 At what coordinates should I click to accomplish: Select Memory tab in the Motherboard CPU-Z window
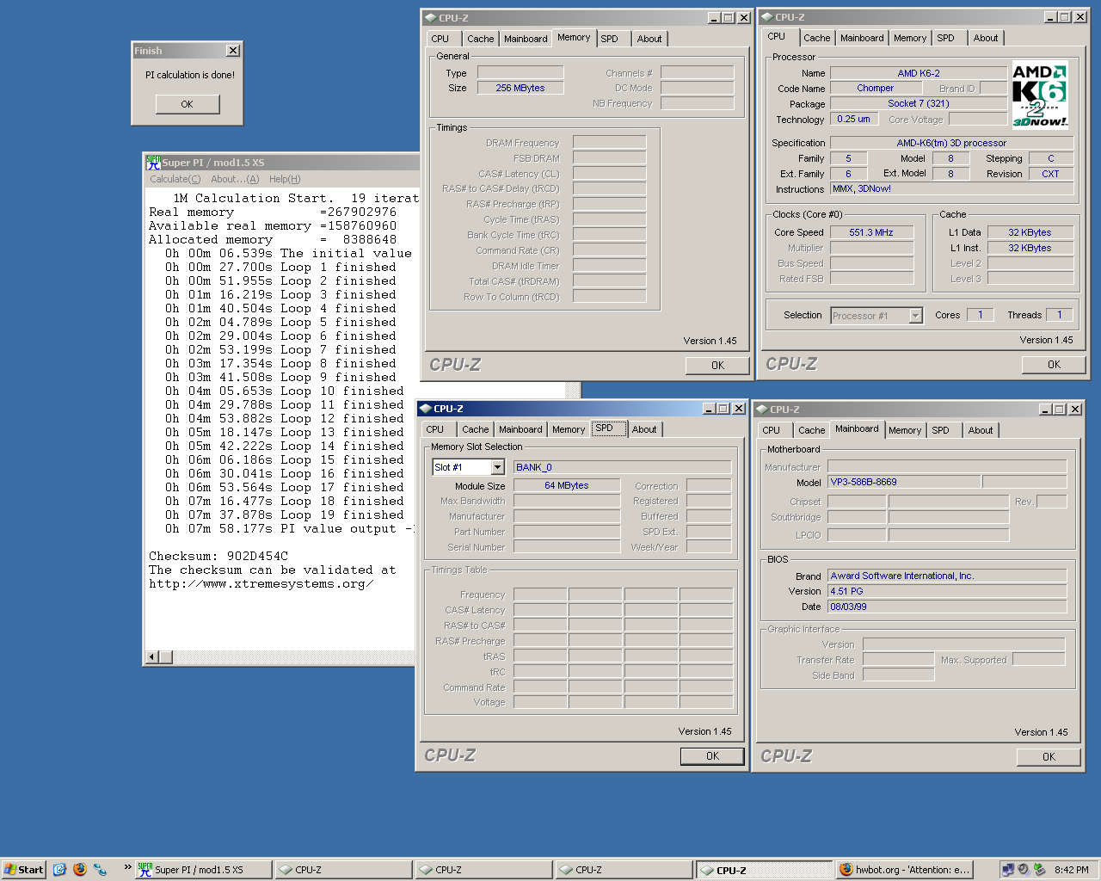[905, 430]
